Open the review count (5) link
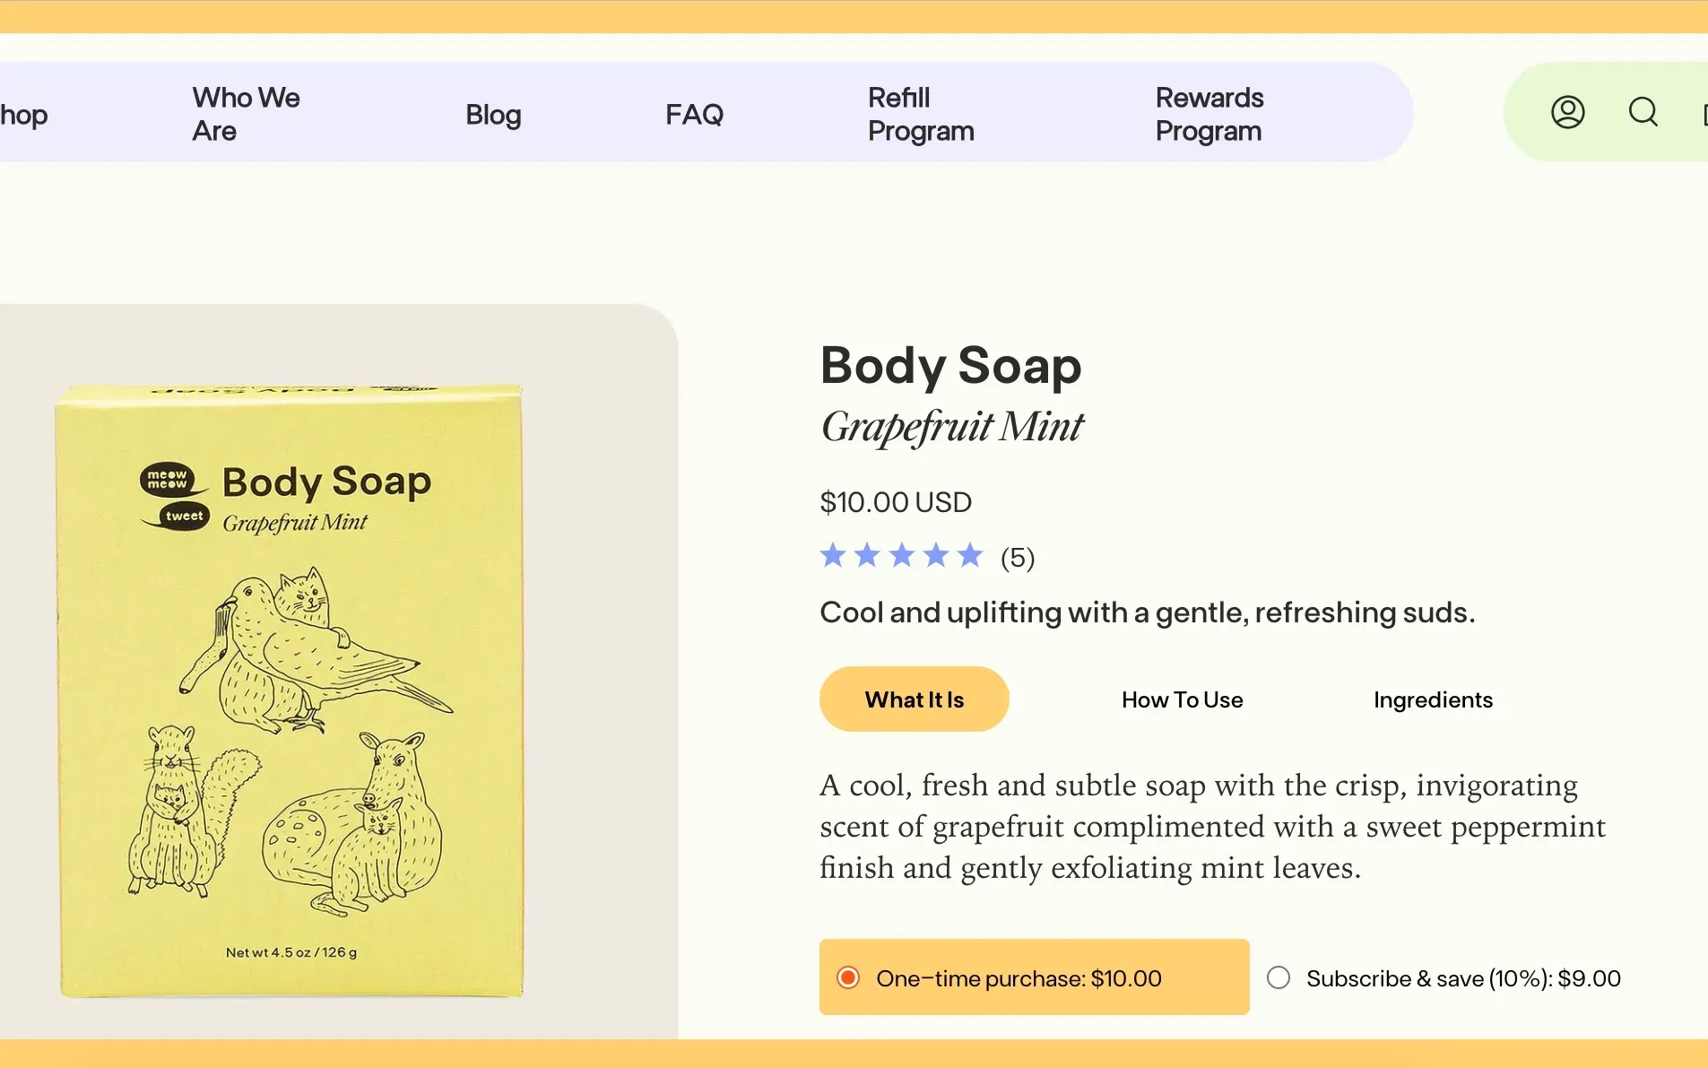The width and height of the screenshot is (1708, 1068). point(1018,558)
